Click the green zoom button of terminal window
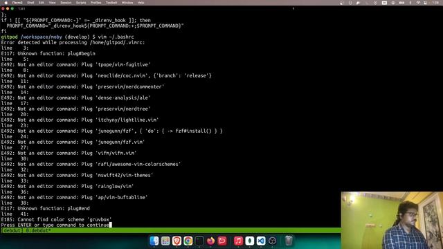The height and width of the screenshot is (249, 443). 12,8
